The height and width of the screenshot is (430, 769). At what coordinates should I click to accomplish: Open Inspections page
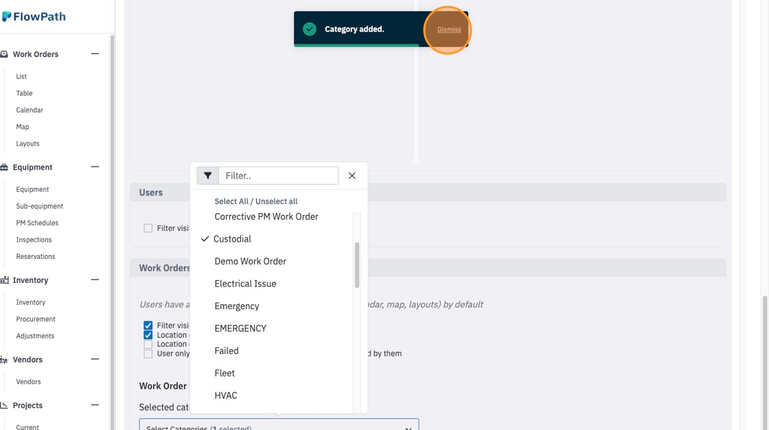(x=34, y=240)
